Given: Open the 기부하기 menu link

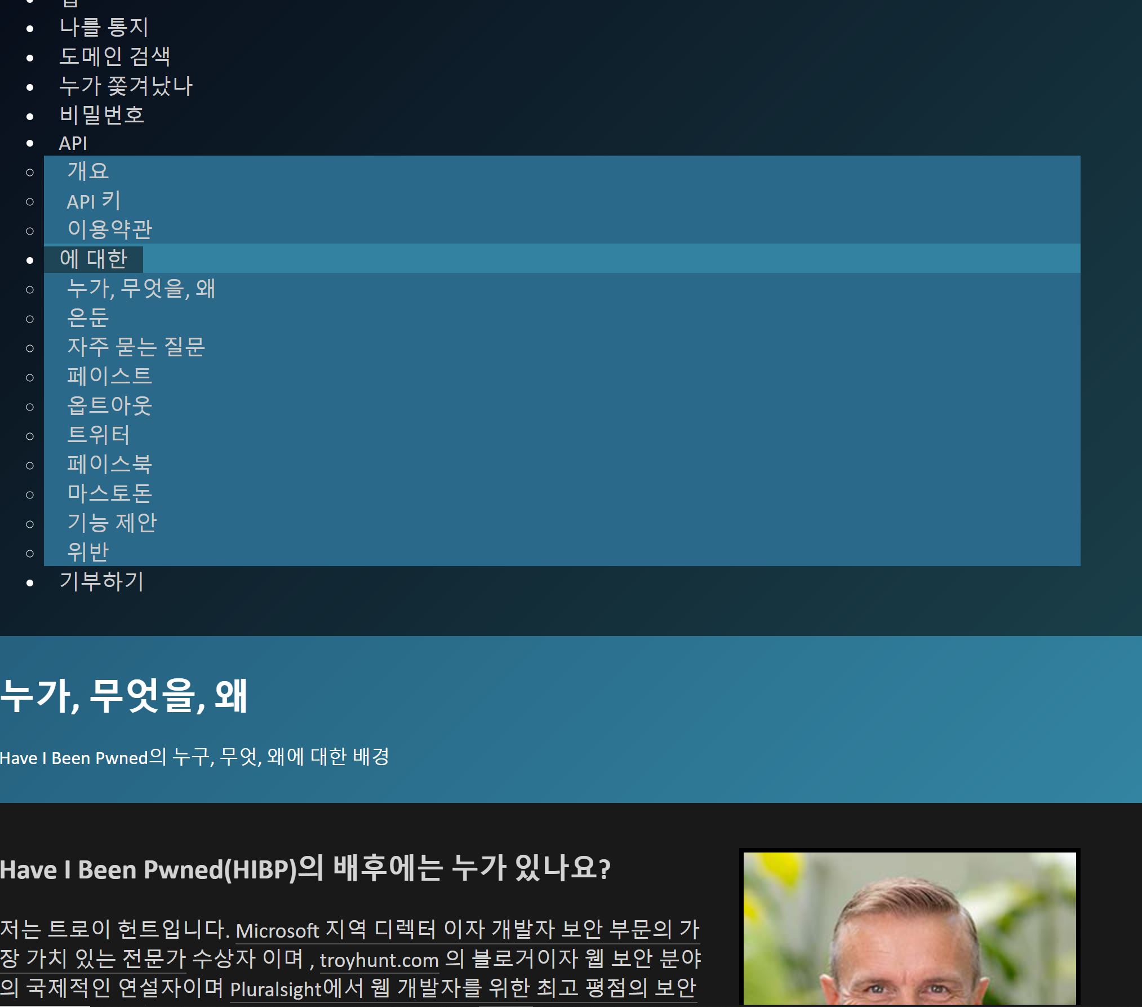Looking at the screenshot, I should (x=102, y=581).
